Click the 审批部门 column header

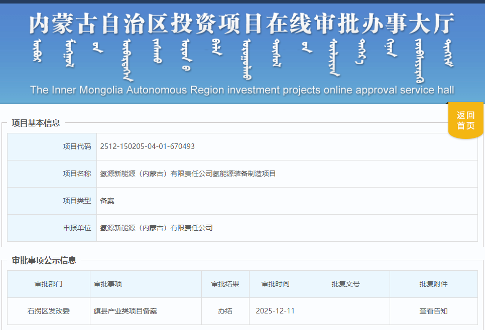48,283
